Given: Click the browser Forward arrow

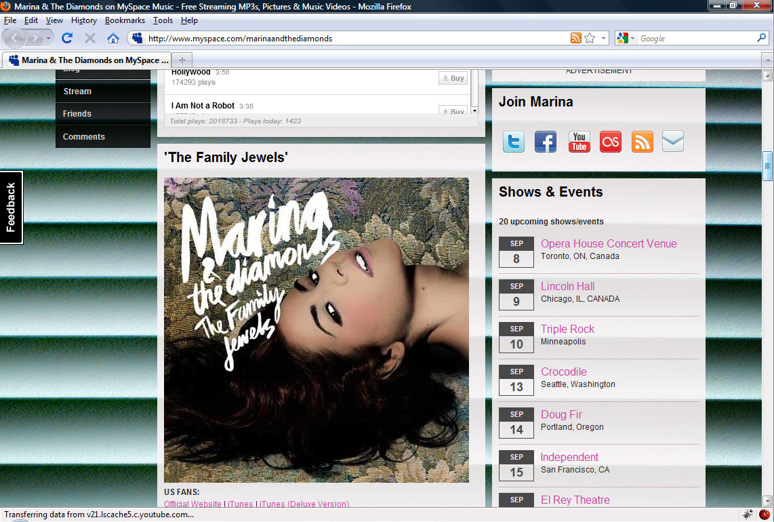Looking at the screenshot, I should (35, 38).
